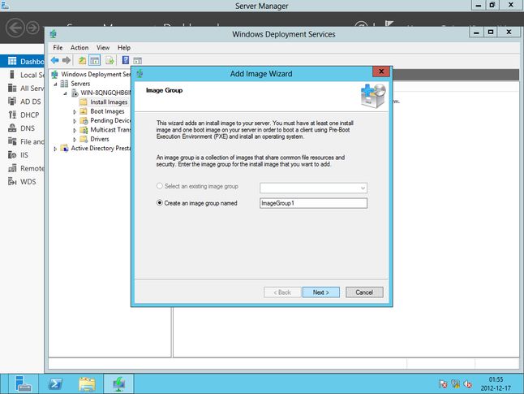The image size is (524, 394).
Task: Click the show/hide action pane icon
Action: (137, 61)
